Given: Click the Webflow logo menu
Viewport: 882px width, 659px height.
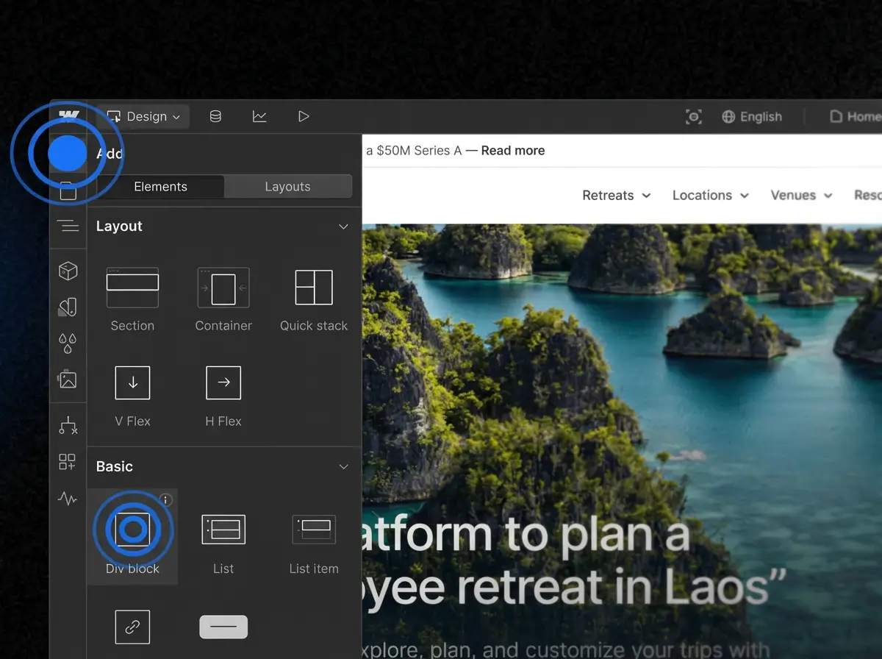Looking at the screenshot, I should pyautogui.click(x=69, y=116).
